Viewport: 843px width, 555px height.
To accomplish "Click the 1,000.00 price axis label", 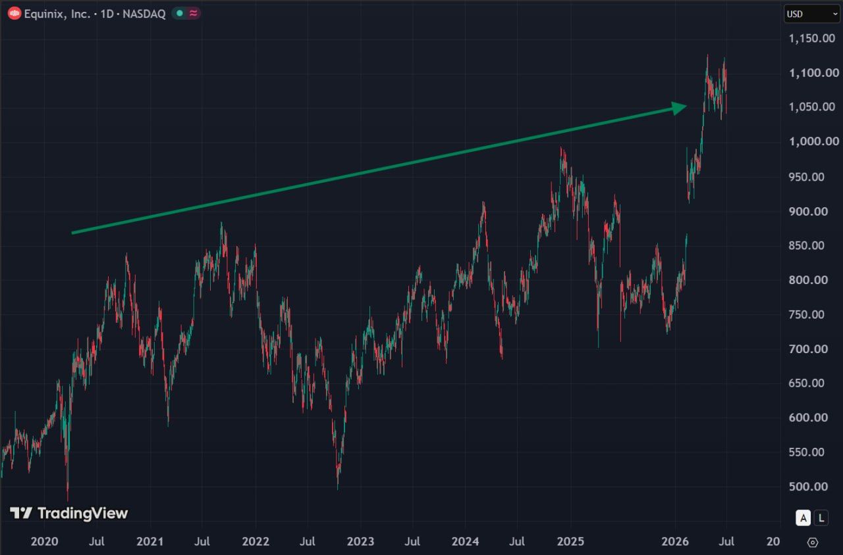I will pos(813,141).
